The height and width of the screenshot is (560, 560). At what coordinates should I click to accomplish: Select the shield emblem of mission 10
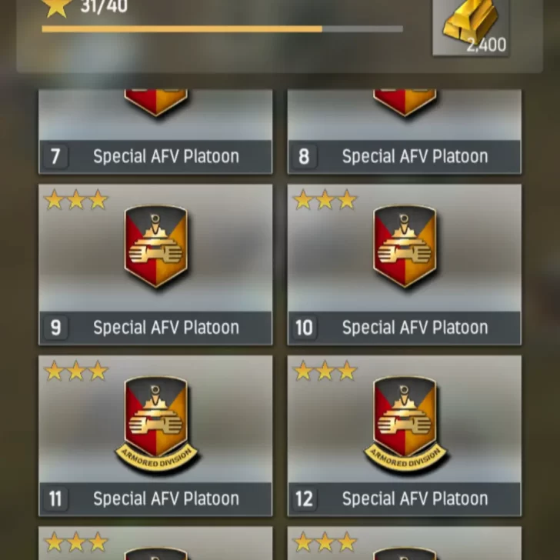pyautogui.click(x=405, y=246)
